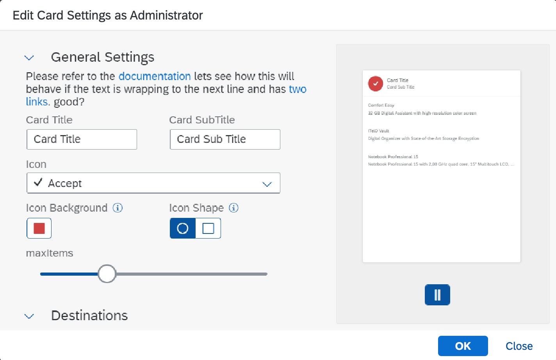Show Icon Background info tooltip
This screenshot has height=360, width=556.
tap(118, 208)
